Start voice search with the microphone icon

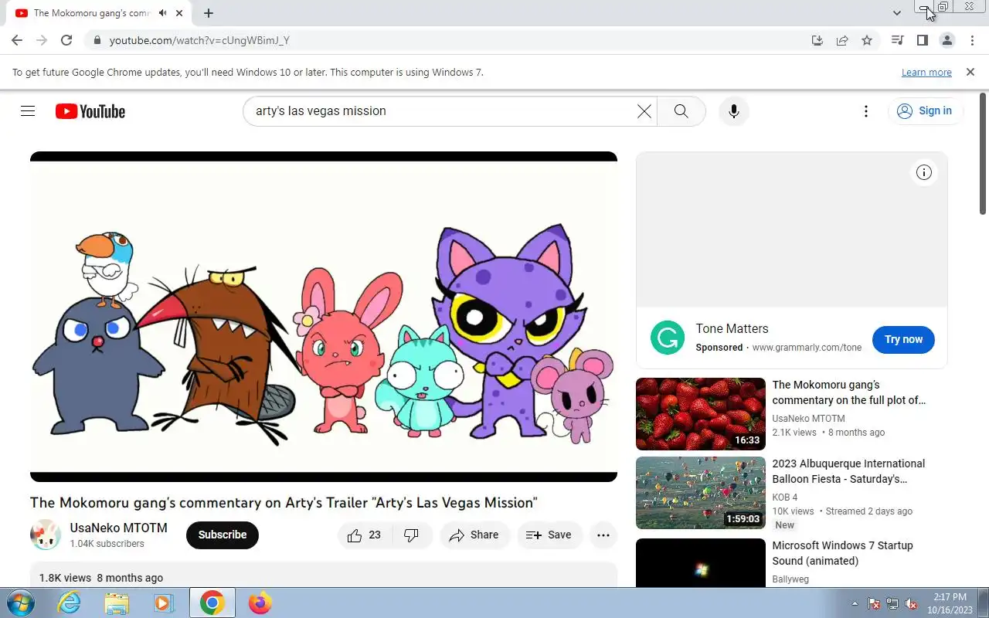[734, 111]
